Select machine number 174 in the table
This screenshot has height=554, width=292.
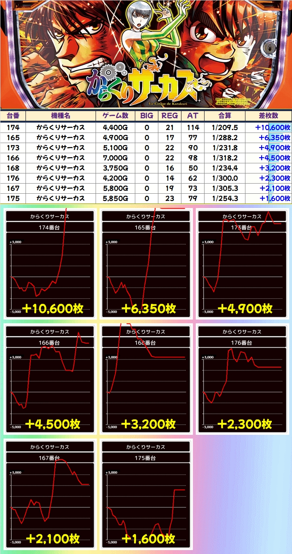[13, 127]
